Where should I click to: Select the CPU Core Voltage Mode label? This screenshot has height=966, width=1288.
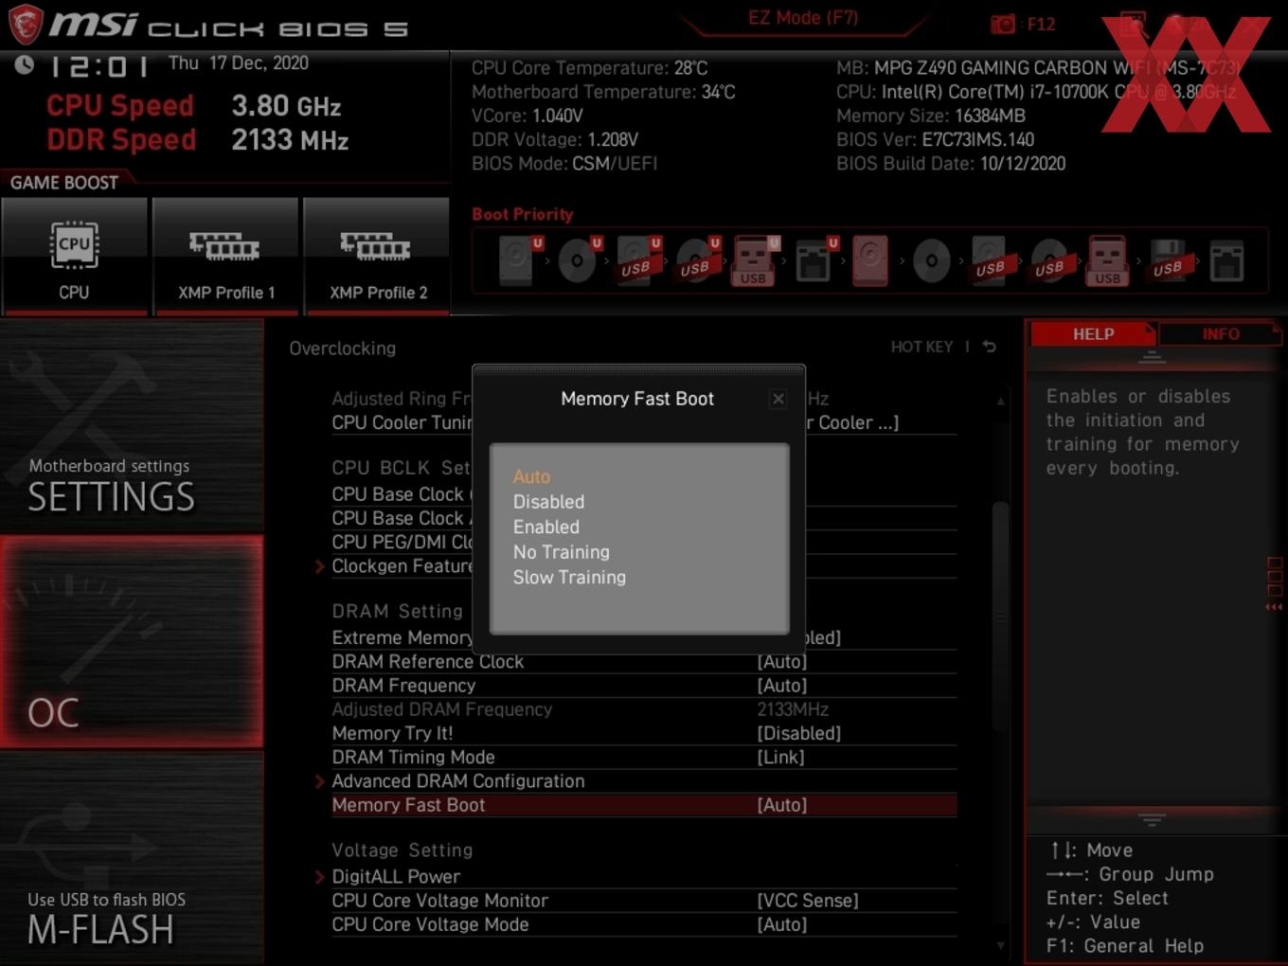pos(430,924)
